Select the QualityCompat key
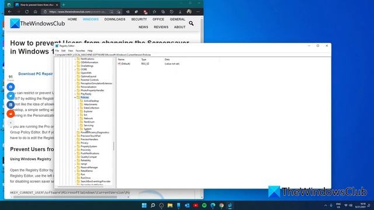Screen dimensions: 374x210 (x=88, y=157)
